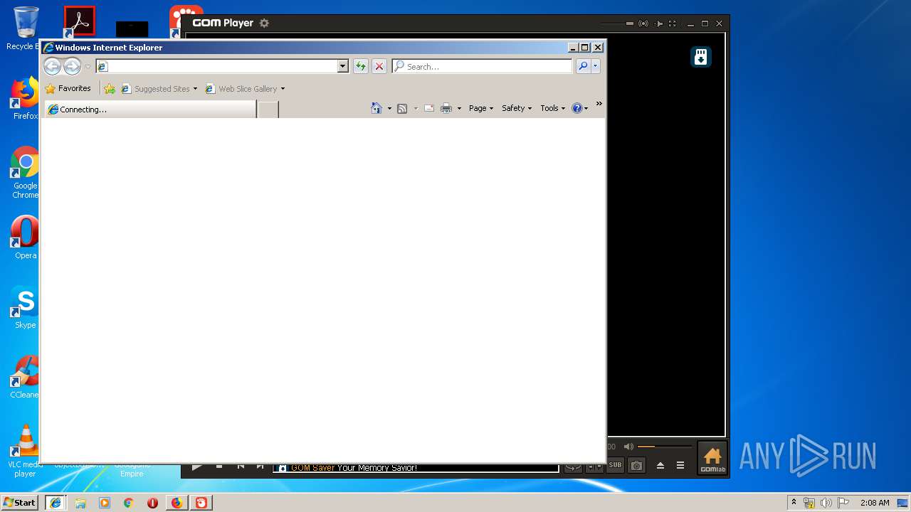
Task: Expand the Print options dropdown arrow
Action: (x=459, y=108)
